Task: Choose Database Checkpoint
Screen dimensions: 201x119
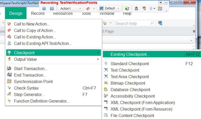Action: 152,90
